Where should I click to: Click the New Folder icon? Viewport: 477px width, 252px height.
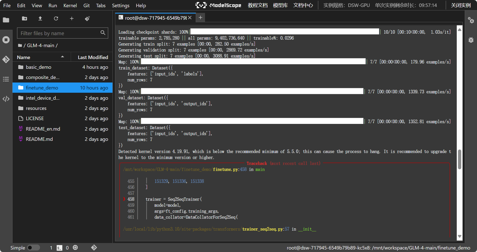(24, 18)
